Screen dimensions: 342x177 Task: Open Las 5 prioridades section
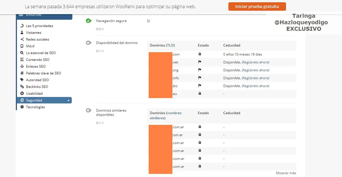(39, 26)
